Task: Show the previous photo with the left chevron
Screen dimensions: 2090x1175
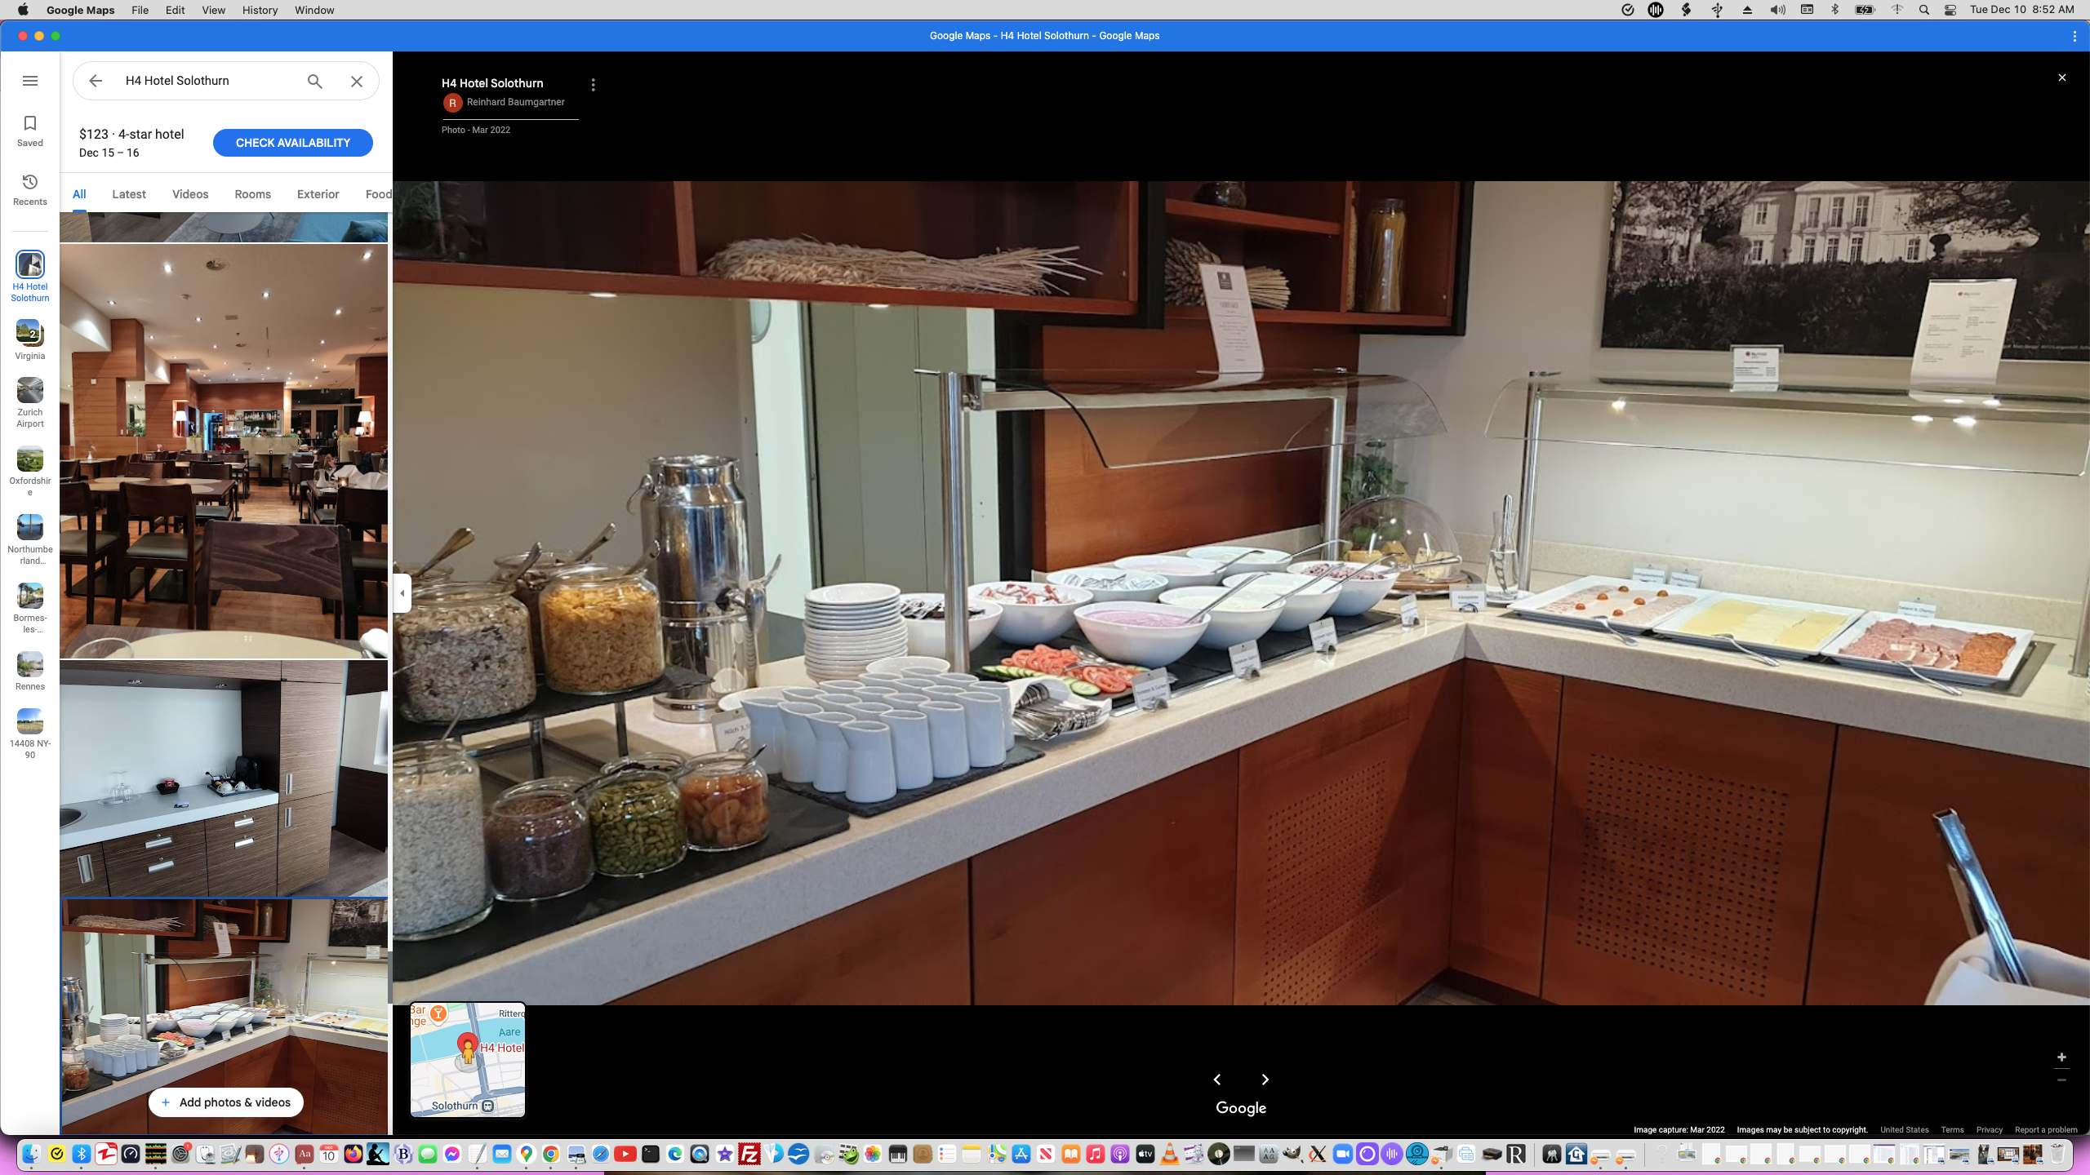Action: [1217, 1080]
